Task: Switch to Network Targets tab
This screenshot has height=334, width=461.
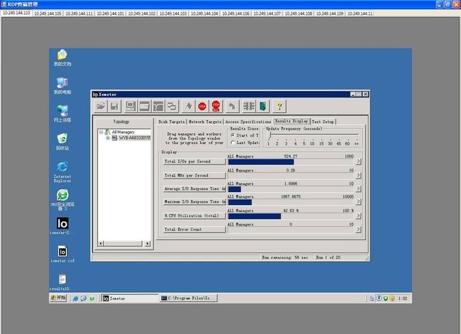Action: (x=205, y=121)
